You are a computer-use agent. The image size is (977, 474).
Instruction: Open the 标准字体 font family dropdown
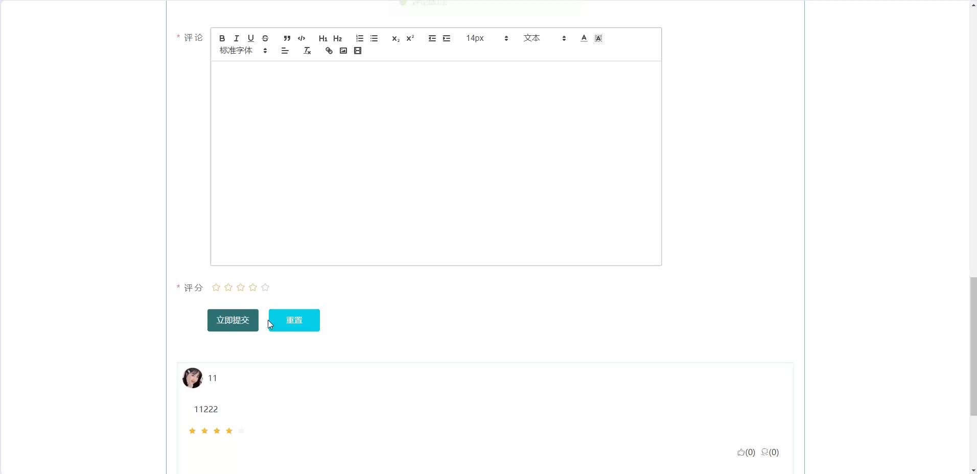tap(243, 51)
